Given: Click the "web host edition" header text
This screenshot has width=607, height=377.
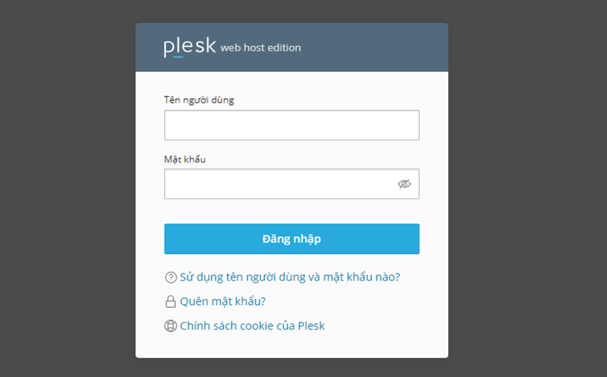Looking at the screenshot, I should tap(260, 48).
